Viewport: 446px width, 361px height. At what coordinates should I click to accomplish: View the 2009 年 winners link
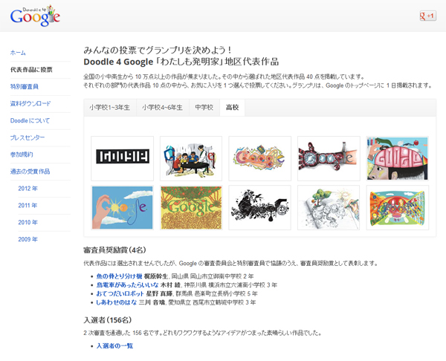point(28,239)
